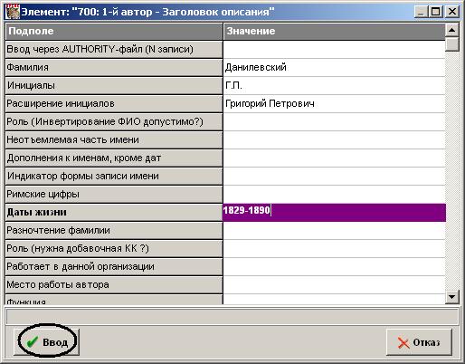Cancel with the Отказ button
This screenshot has width=465, height=364.
[419, 342]
